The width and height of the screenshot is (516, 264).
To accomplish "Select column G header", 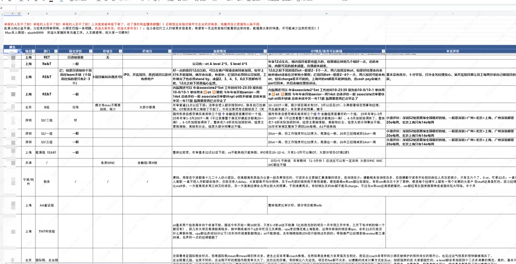I will (x=219, y=13).
